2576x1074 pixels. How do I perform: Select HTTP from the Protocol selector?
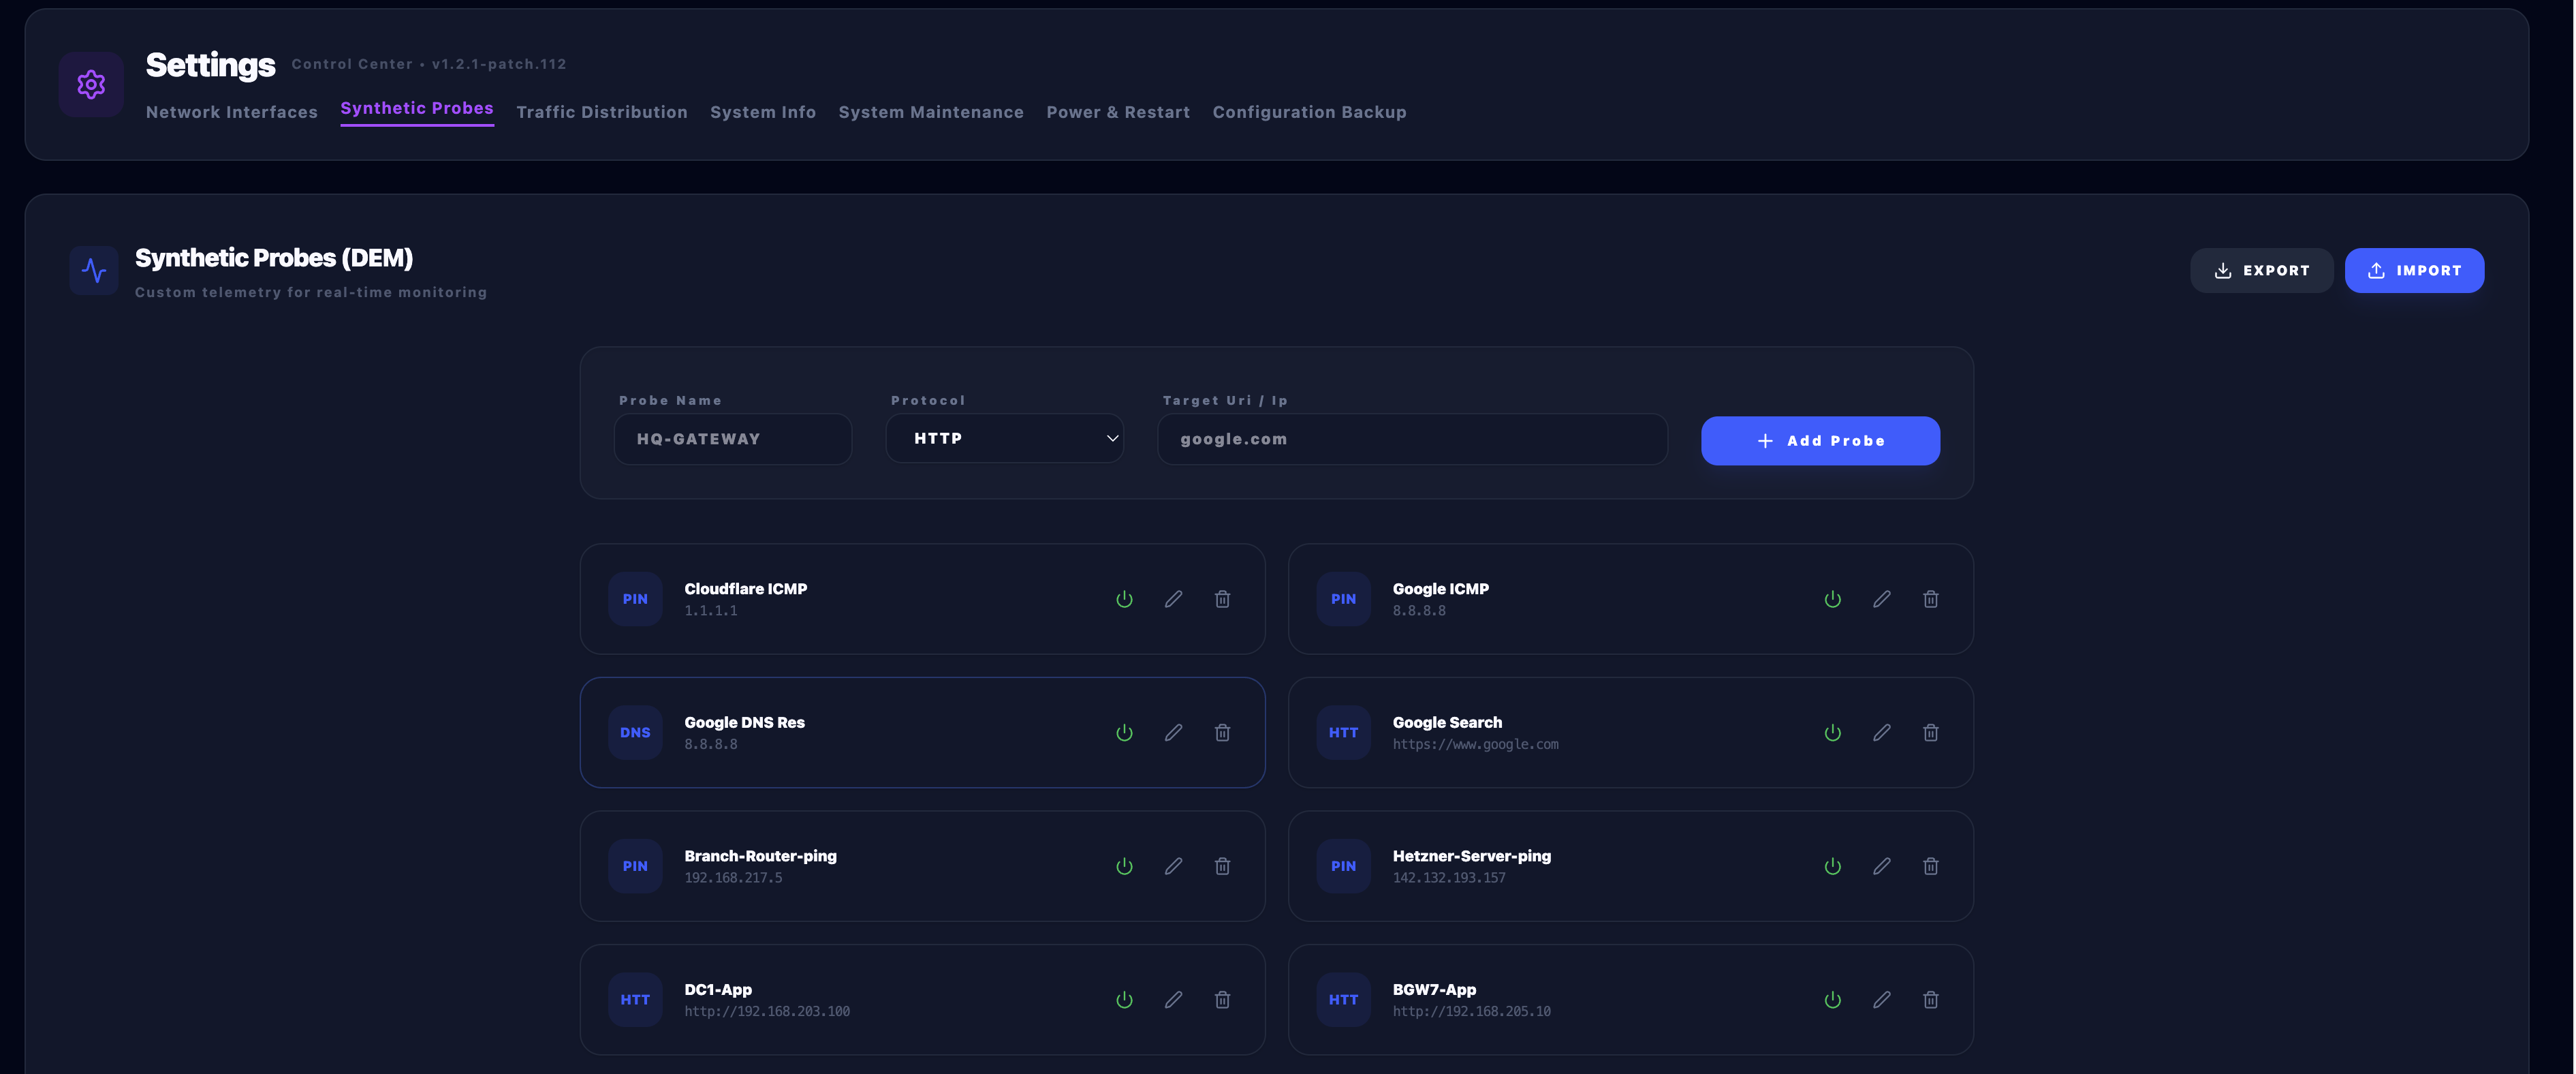point(1004,438)
